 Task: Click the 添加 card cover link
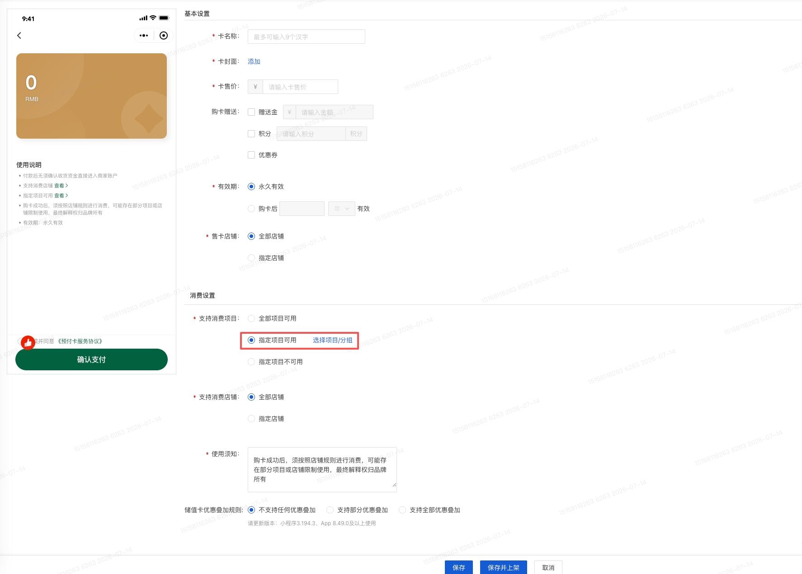pos(254,61)
